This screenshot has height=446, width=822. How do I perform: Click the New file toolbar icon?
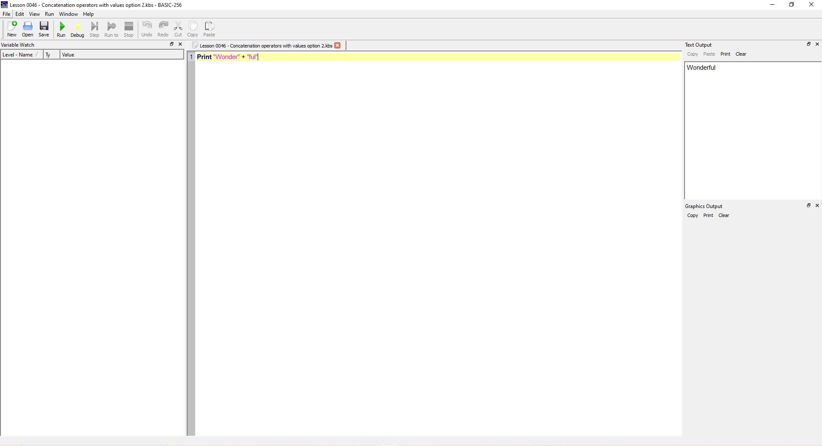tap(12, 29)
